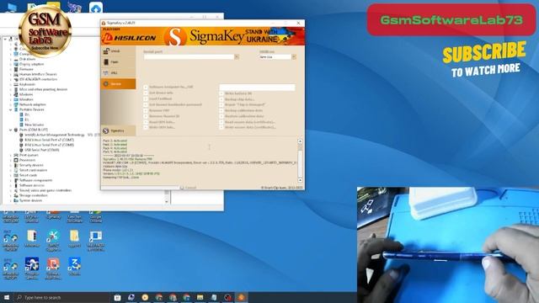Expand Human Interface Devices node
This screenshot has height=303, width=539.
point(11,74)
